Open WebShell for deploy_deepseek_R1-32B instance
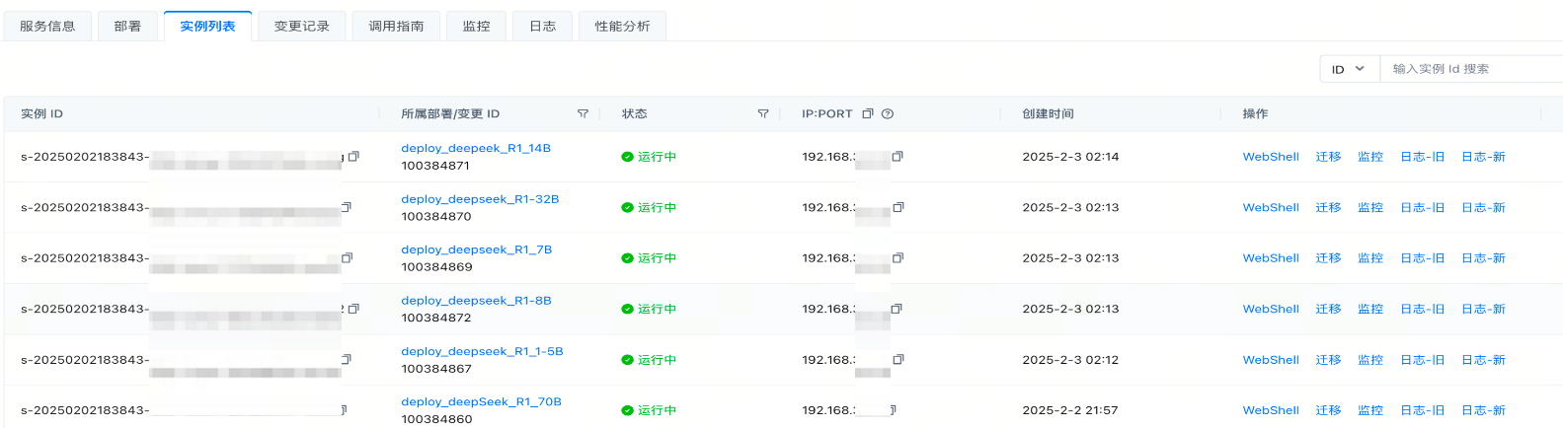This screenshot has width=1563, height=428. pos(1271,208)
